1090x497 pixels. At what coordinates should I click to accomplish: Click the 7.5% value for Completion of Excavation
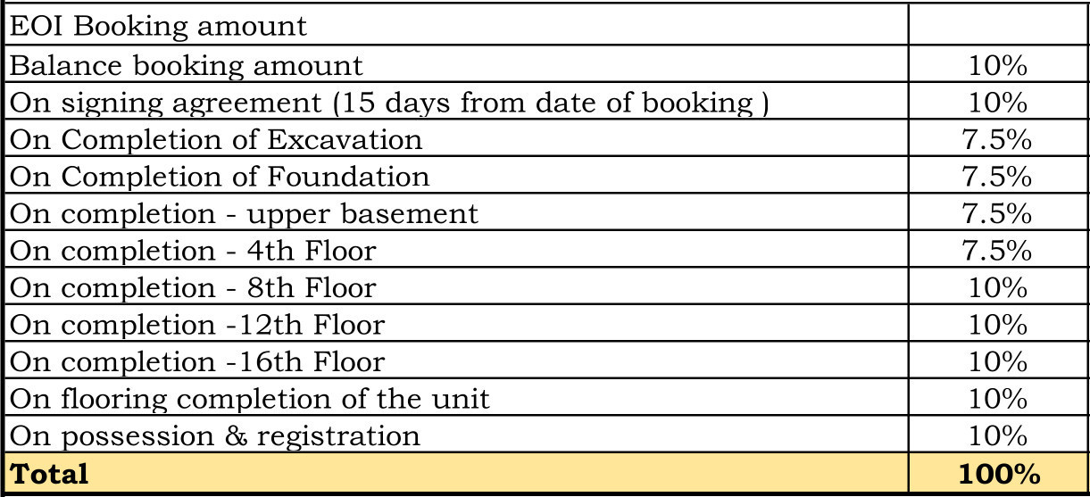pyautogui.click(x=999, y=140)
